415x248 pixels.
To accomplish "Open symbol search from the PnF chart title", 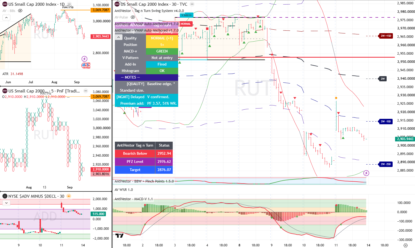I will [44, 91].
